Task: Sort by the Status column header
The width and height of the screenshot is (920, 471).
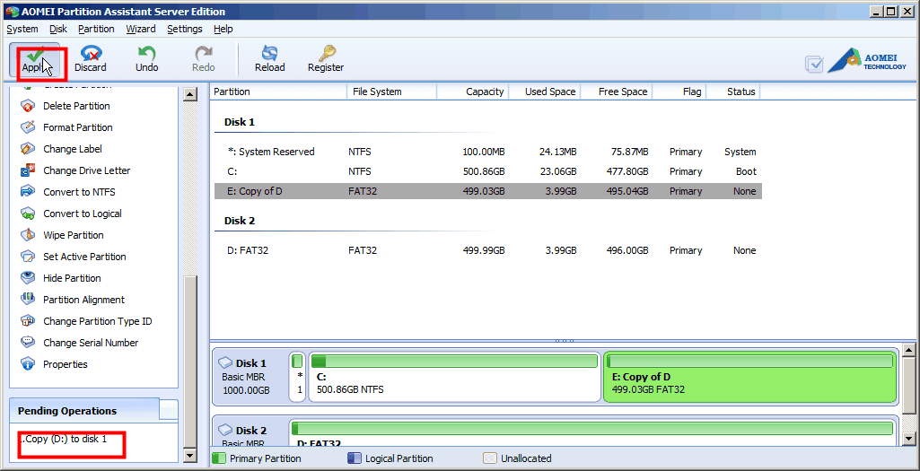Action: tap(733, 92)
